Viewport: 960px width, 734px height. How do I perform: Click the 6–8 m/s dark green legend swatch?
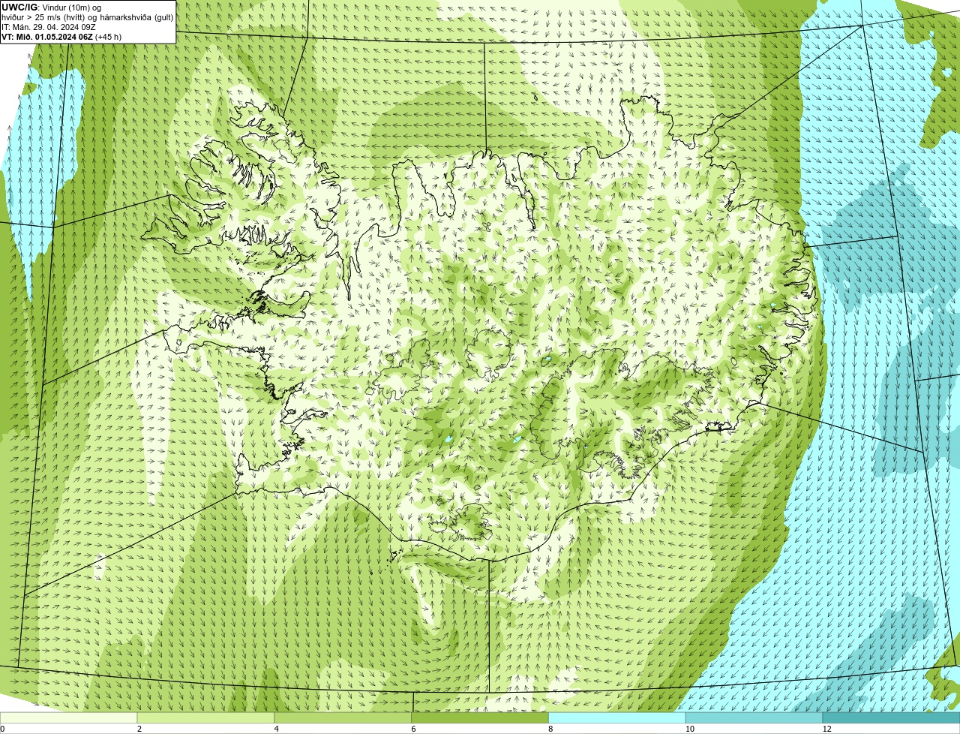pyautogui.click(x=480, y=717)
